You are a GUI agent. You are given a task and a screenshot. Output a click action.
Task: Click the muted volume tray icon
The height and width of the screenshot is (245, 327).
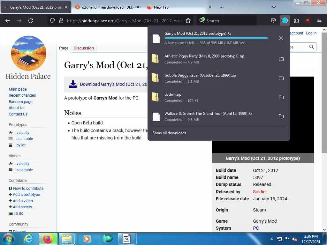click(295, 239)
